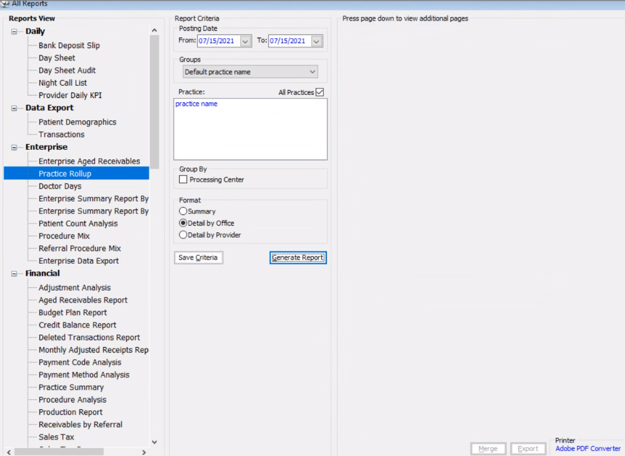The image size is (625, 456).
Task: Select Referral Procedure Mix report
Action: tap(79, 248)
